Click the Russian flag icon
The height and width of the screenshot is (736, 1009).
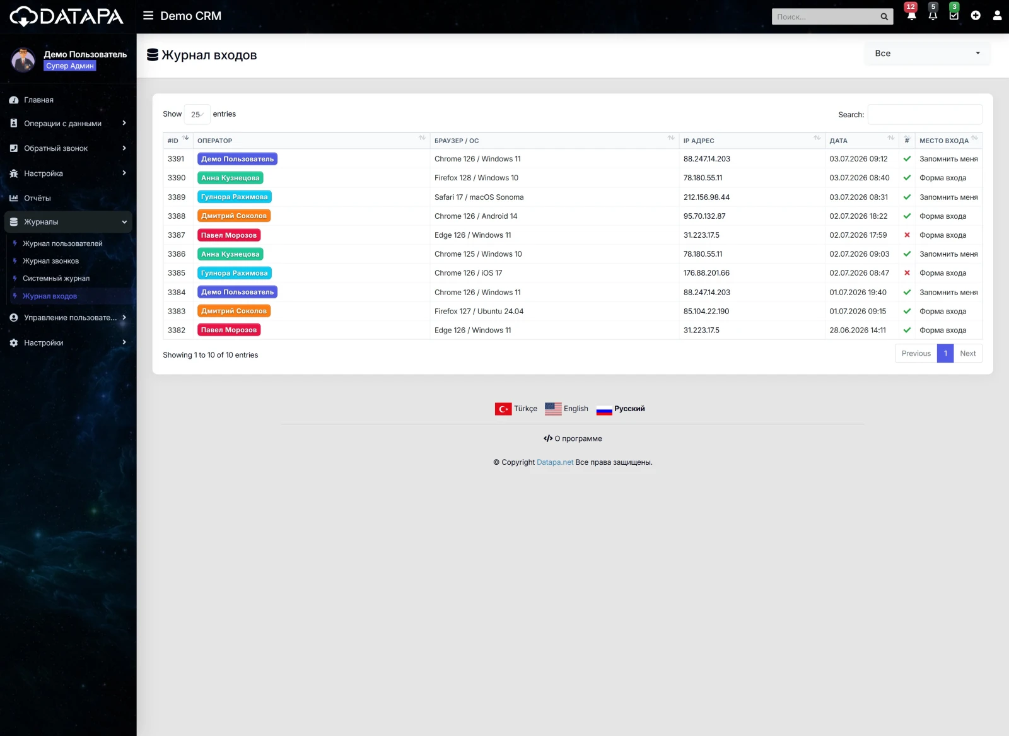(x=604, y=409)
